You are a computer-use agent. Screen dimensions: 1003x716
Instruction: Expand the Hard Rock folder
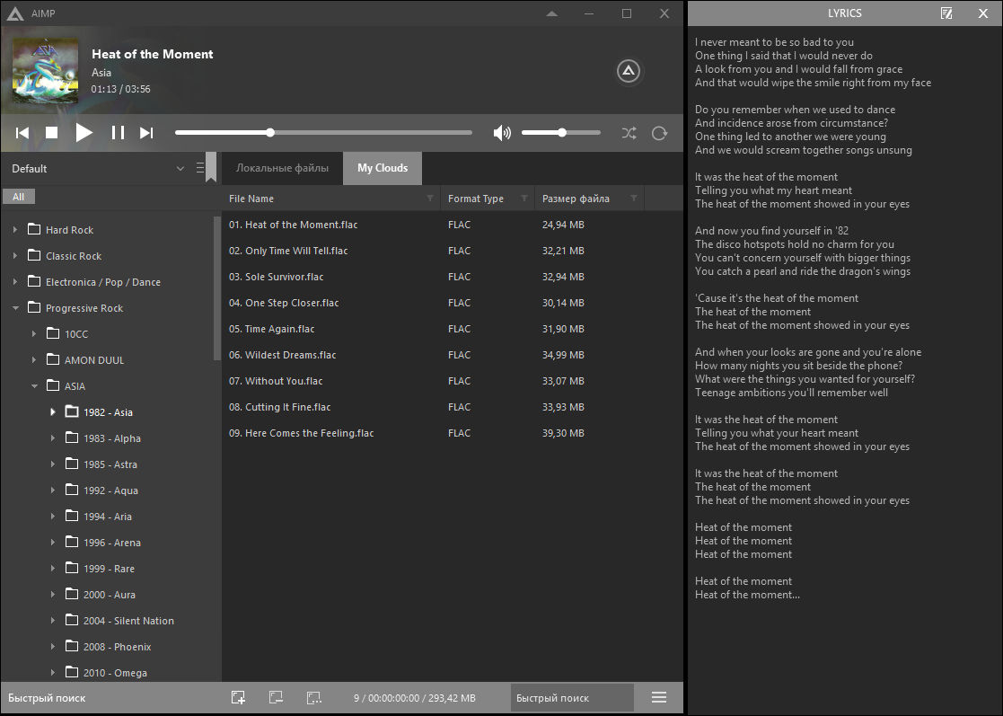click(x=15, y=230)
